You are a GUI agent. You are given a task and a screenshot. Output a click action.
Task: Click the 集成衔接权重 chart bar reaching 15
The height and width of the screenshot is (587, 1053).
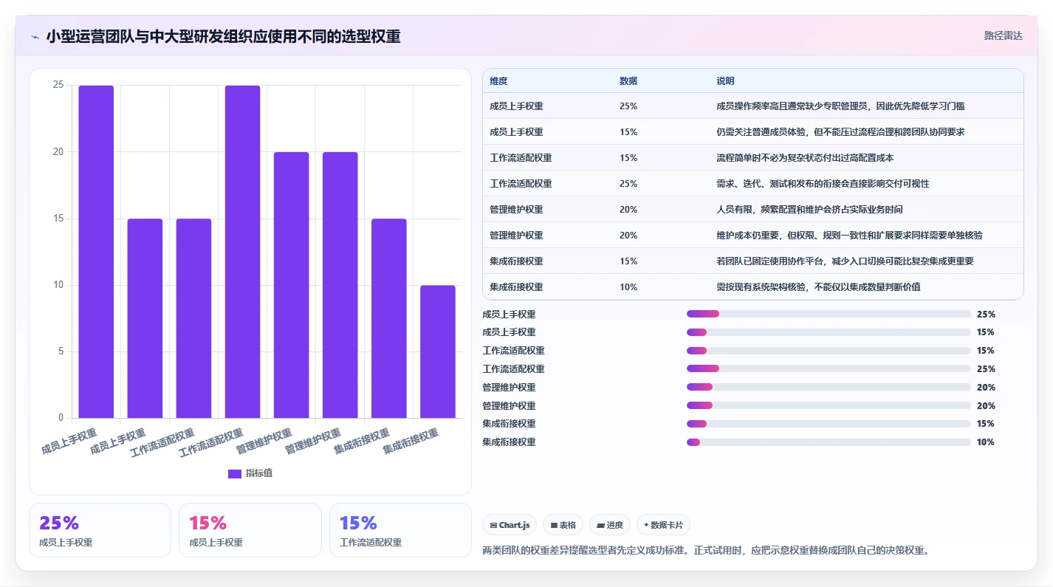(388, 318)
